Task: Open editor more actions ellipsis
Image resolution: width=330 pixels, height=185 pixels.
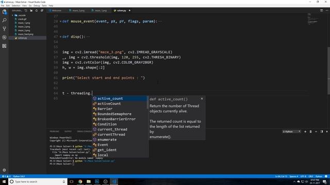Action: [x=327, y=10]
